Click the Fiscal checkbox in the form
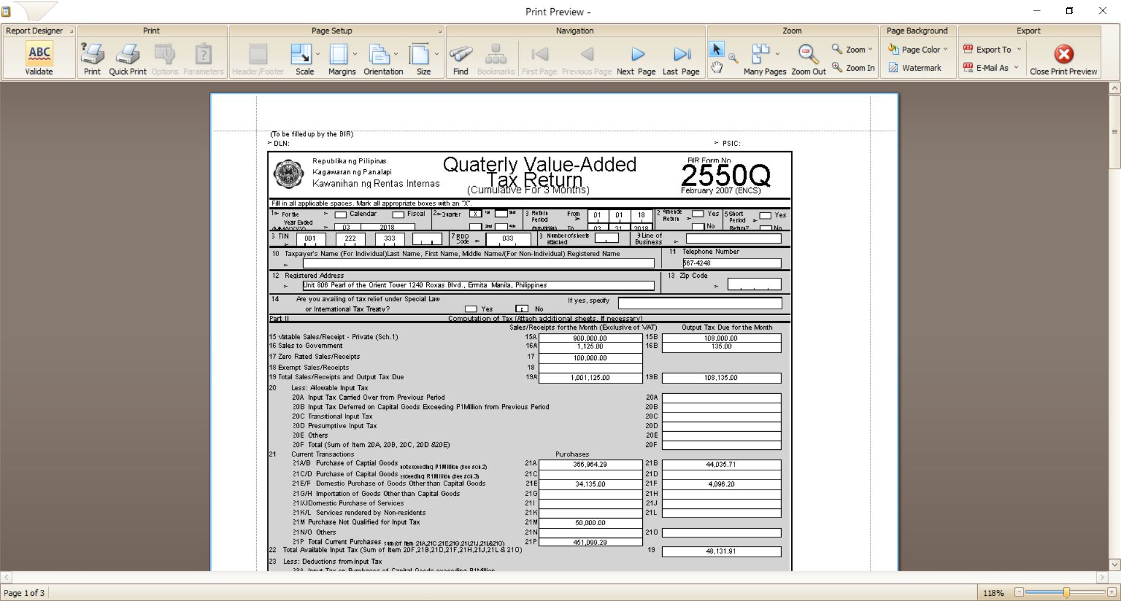 click(398, 215)
